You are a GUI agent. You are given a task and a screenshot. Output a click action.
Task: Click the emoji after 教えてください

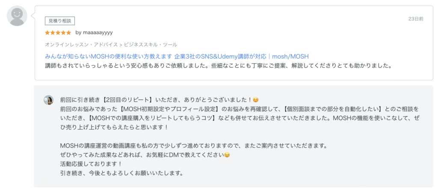[x=227, y=155]
